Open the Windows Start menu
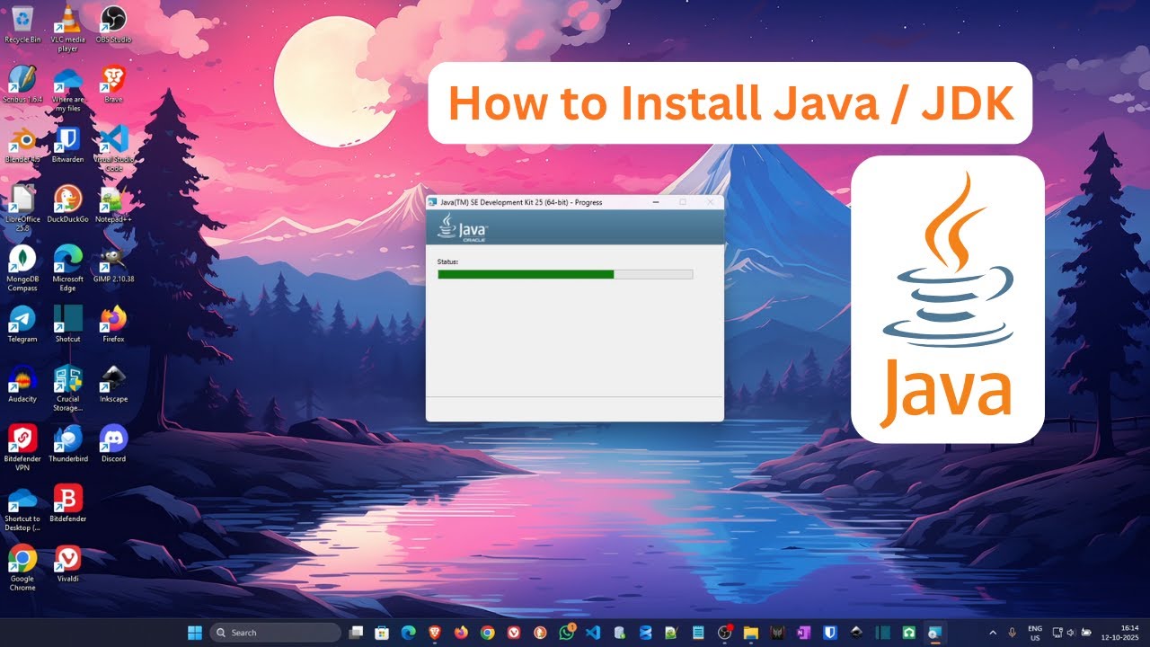1150x647 pixels. pyautogui.click(x=195, y=633)
